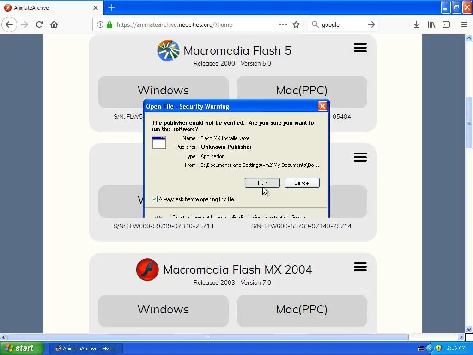Viewport: 473px width, 355px height.
Task: Click Run in the Security Warning dialog
Action: click(x=262, y=183)
